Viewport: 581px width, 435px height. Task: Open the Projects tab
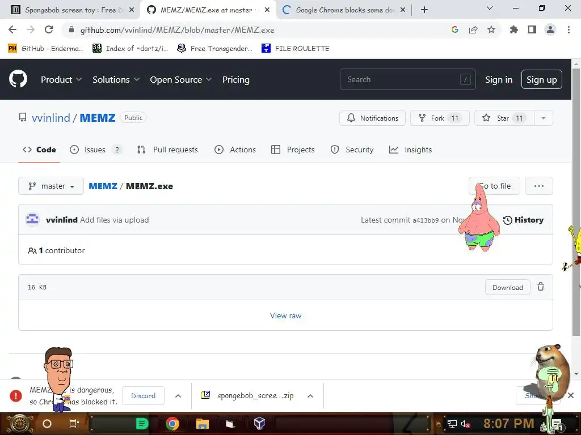tap(293, 150)
